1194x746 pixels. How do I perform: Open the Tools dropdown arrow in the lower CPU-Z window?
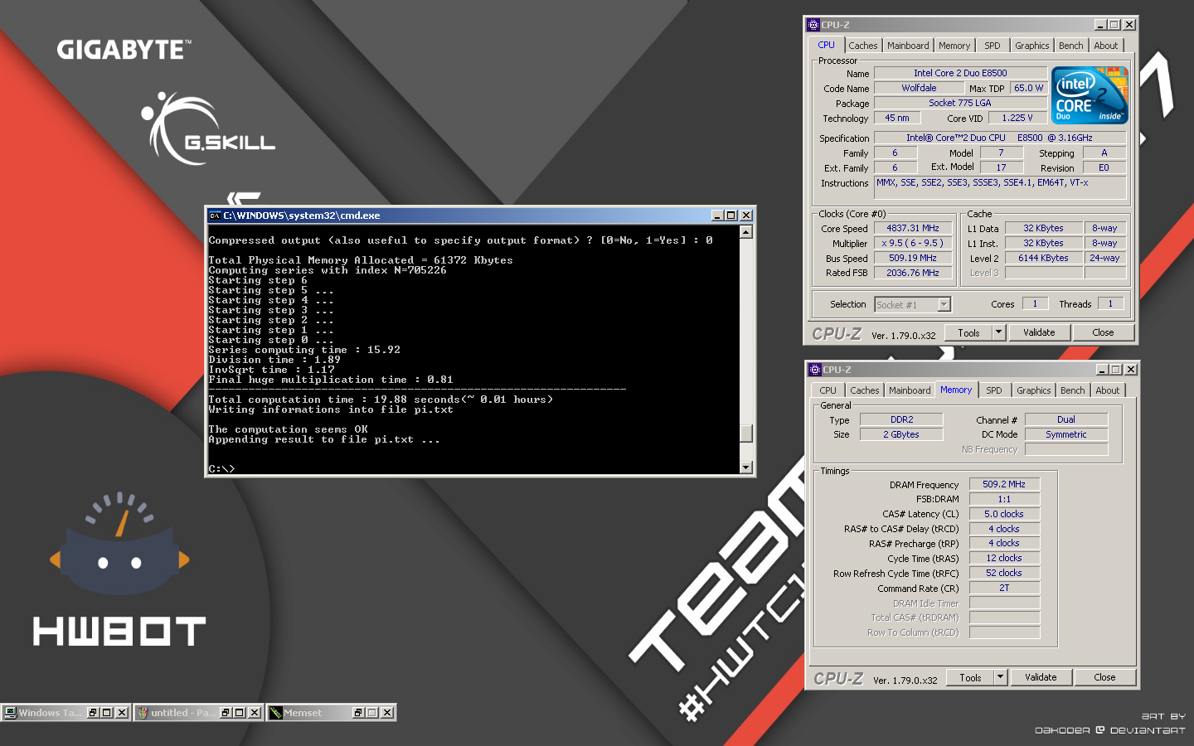[x=1000, y=677]
